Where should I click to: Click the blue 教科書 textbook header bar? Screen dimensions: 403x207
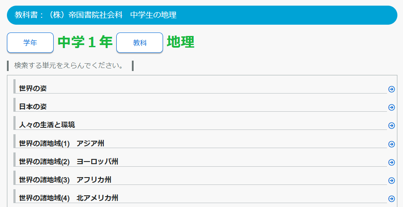coord(201,15)
